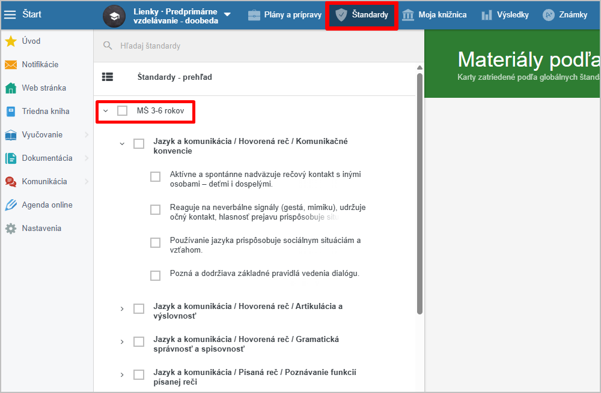Screen dimensions: 601x393
Task: Click the list icon beside Štandardy - prehľad
Action: [108, 77]
